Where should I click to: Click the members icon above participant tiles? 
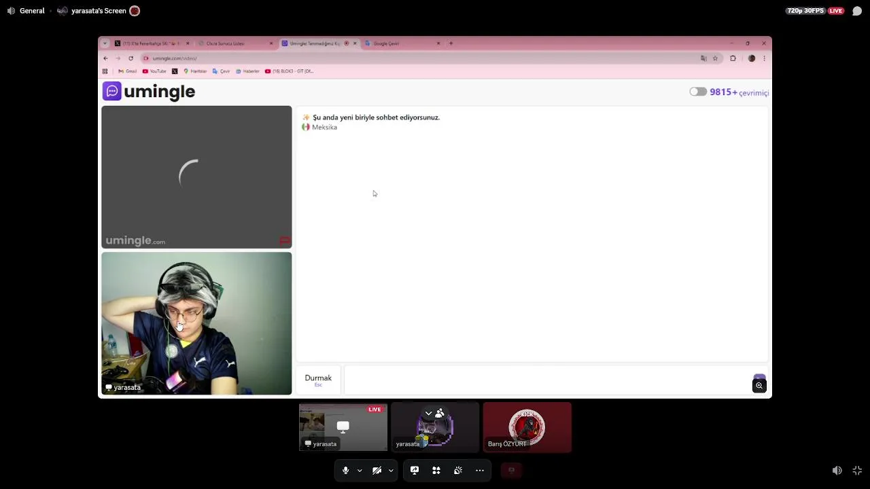440,413
